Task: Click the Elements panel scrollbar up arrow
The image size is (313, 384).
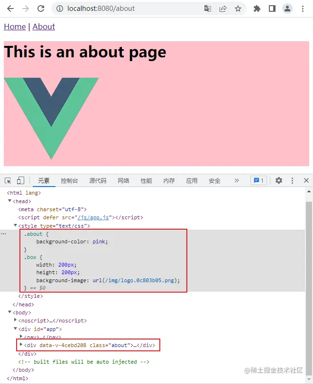Action: pos(309,191)
